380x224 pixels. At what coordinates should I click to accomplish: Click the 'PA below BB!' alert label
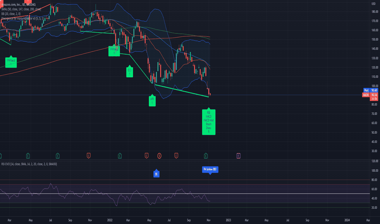tap(210, 169)
